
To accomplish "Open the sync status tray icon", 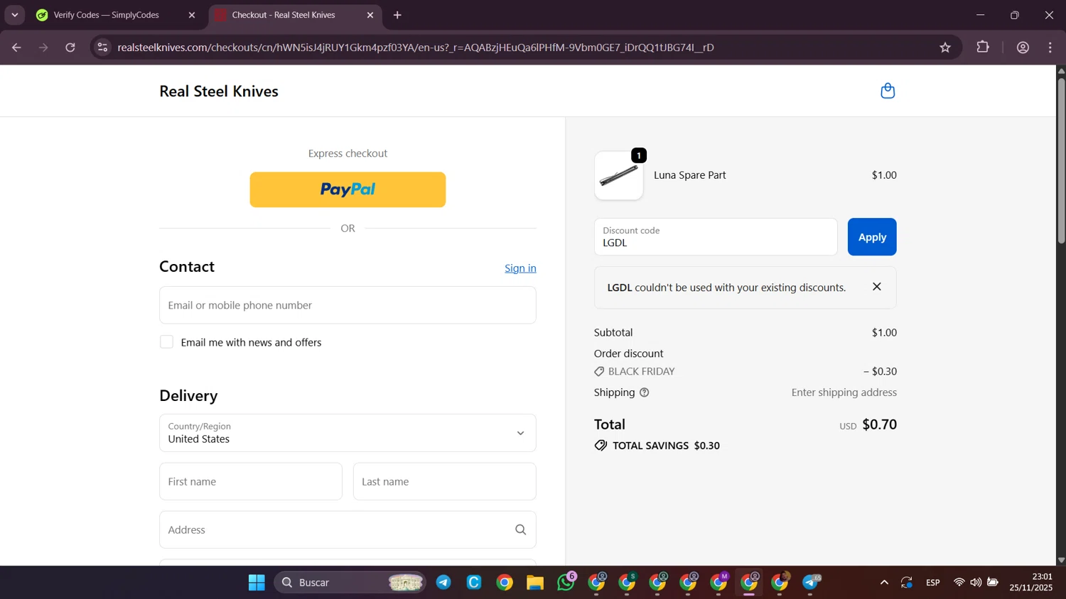I will 907,583.
